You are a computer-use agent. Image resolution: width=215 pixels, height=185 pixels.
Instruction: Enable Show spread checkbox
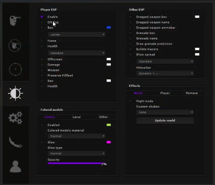(130, 54)
